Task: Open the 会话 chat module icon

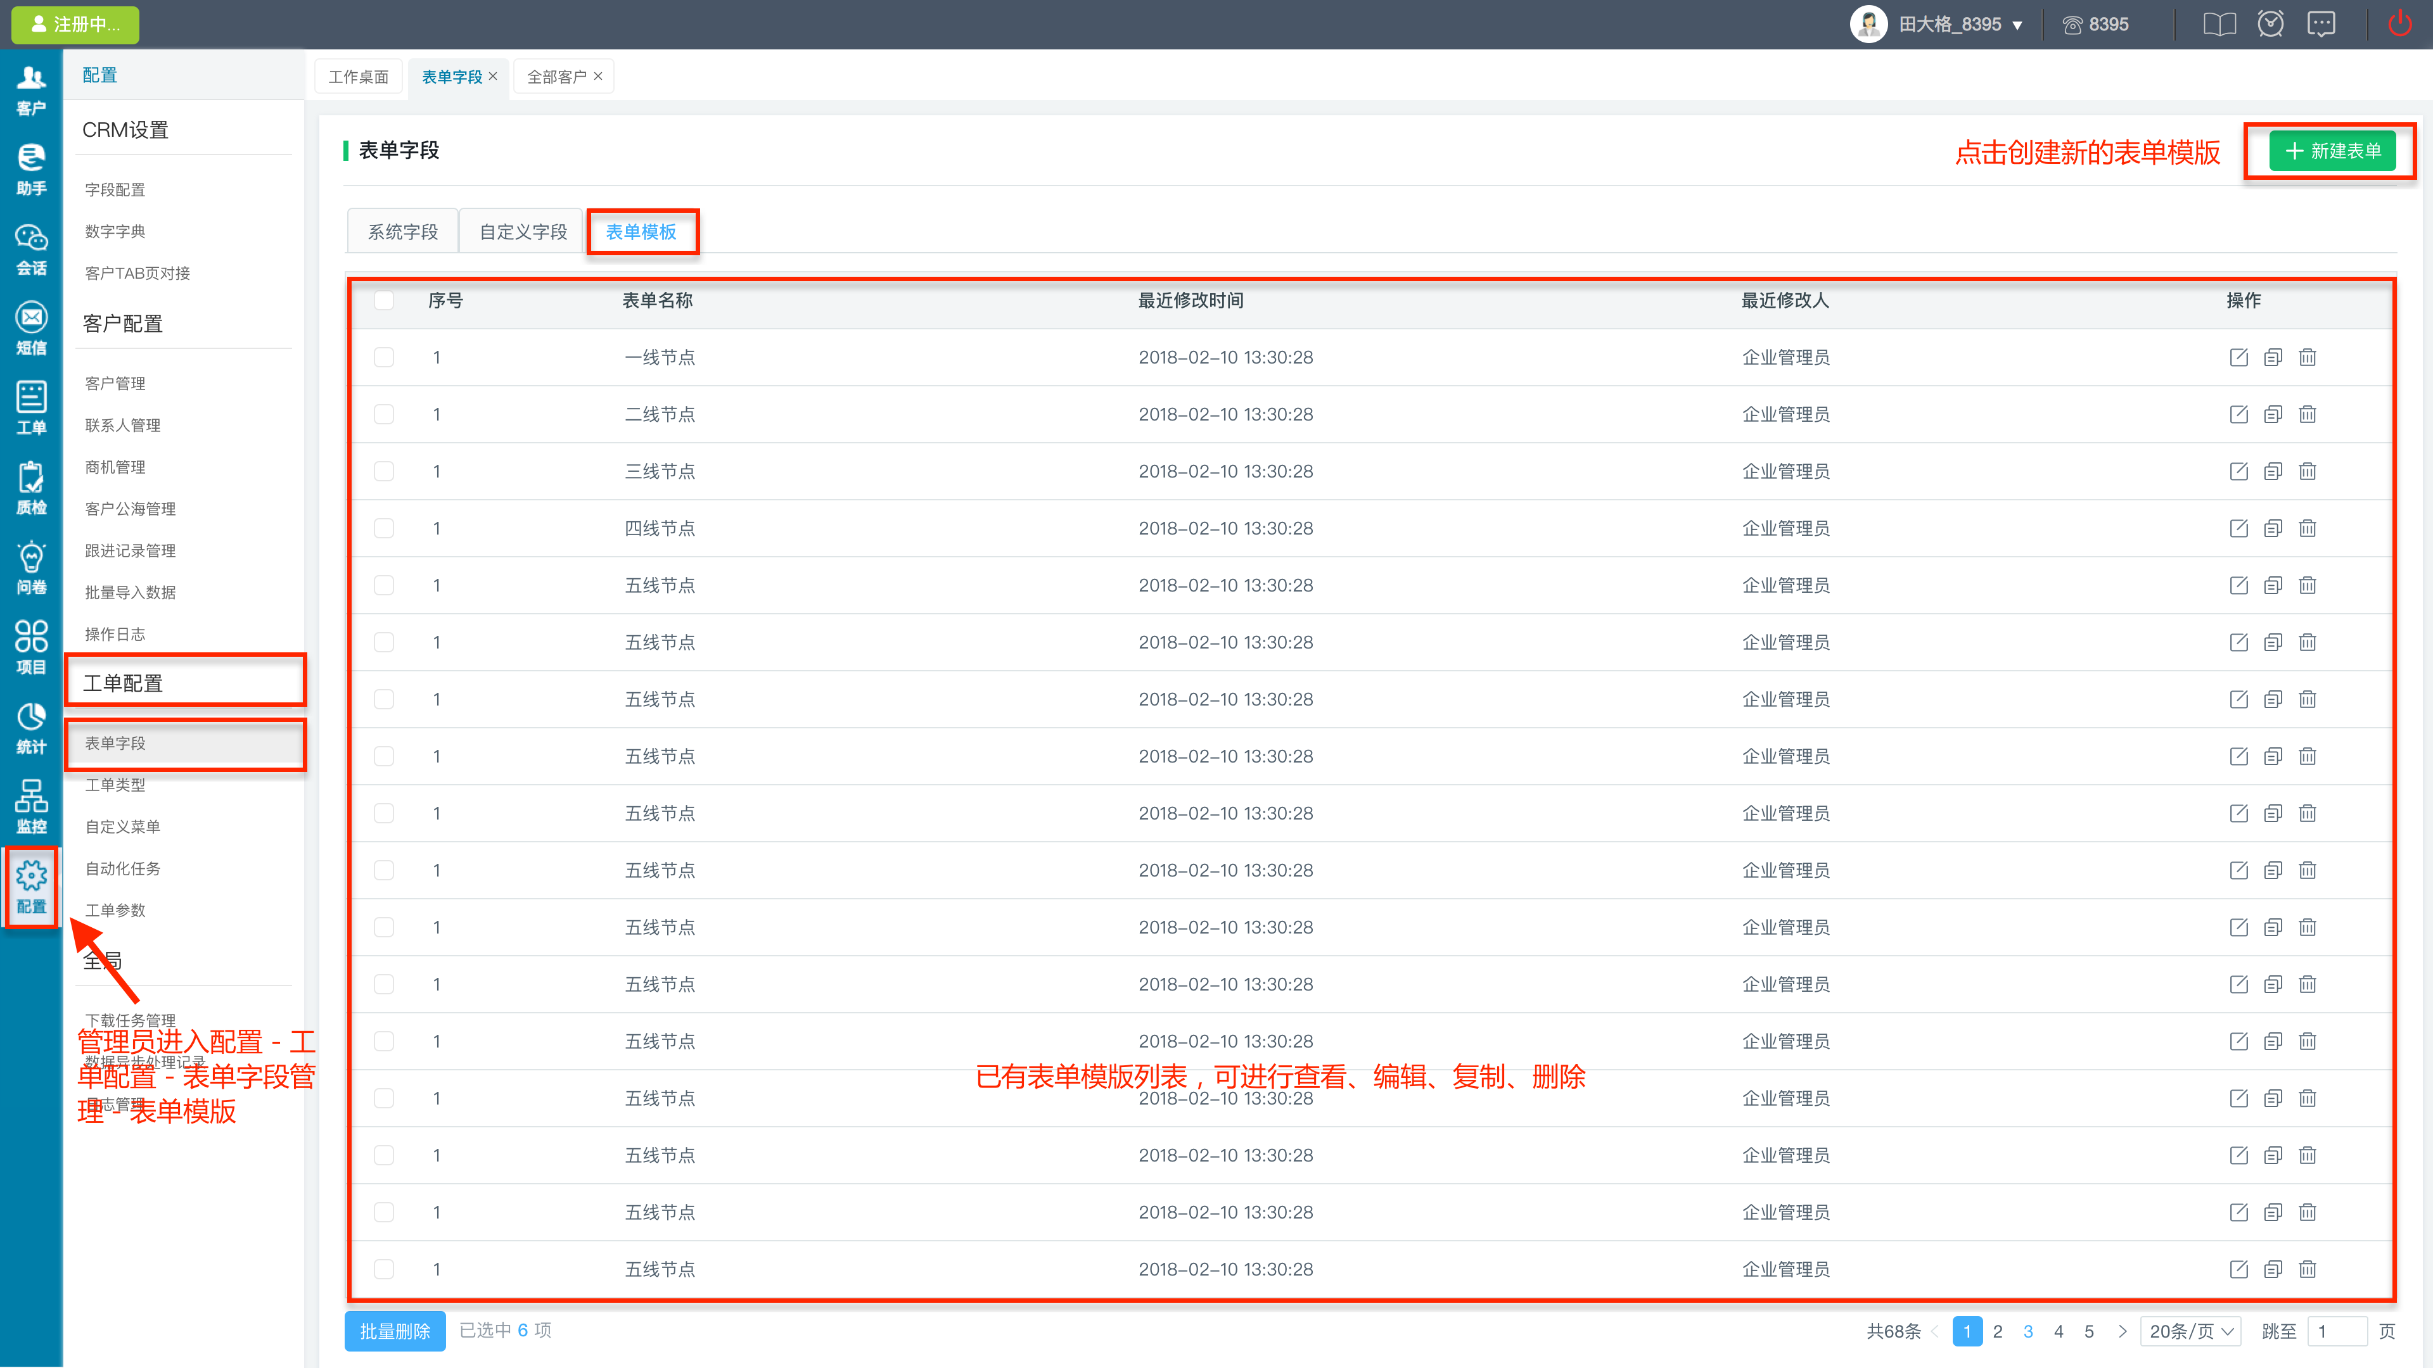Action: [31, 250]
